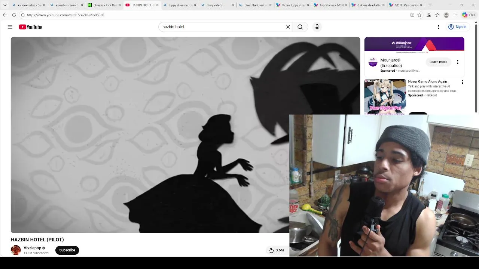This screenshot has height=269, width=479.
Task: Open the 'Never Game Alone Again' ad thumbnail
Action: [385, 96]
